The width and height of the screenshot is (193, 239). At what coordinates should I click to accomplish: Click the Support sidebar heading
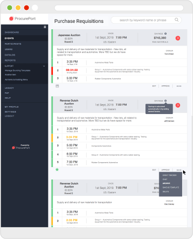pos(9,66)
